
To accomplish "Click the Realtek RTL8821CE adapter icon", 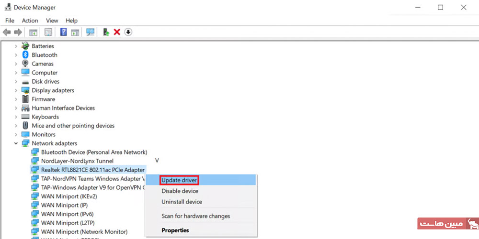I will point(35,170).
